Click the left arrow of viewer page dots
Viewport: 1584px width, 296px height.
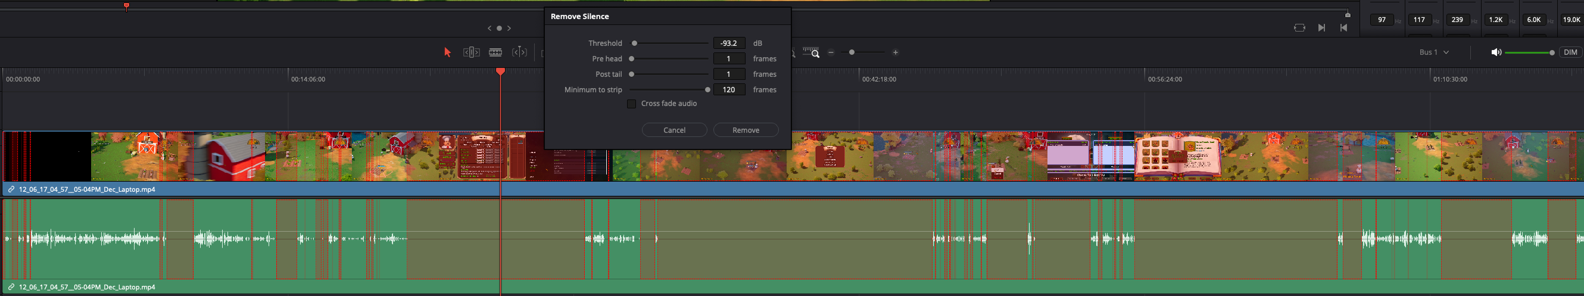(489, 29)
